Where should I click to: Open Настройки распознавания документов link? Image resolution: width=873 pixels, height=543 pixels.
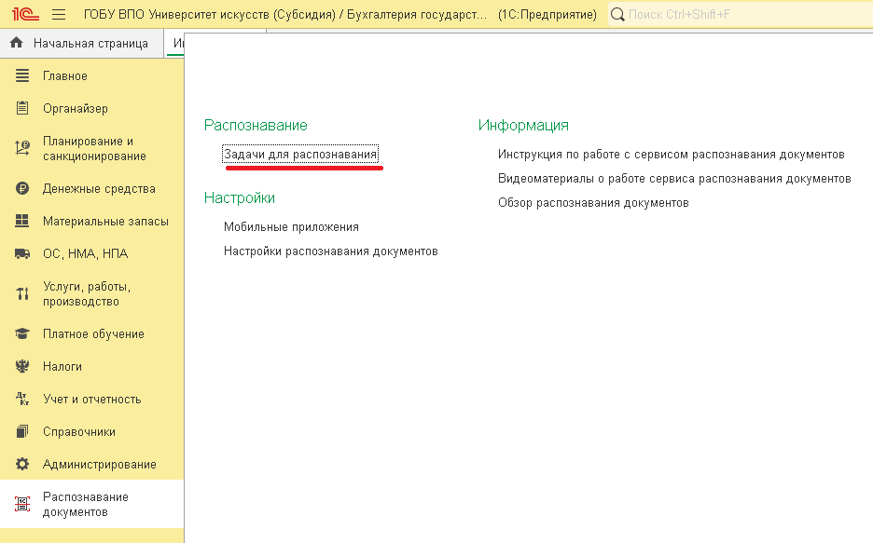[x=330, y=251]
